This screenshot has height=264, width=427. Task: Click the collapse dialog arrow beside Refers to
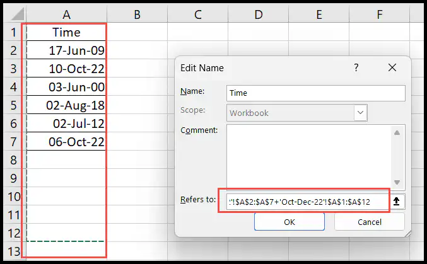pyautogui.click(x=397, y=202)
